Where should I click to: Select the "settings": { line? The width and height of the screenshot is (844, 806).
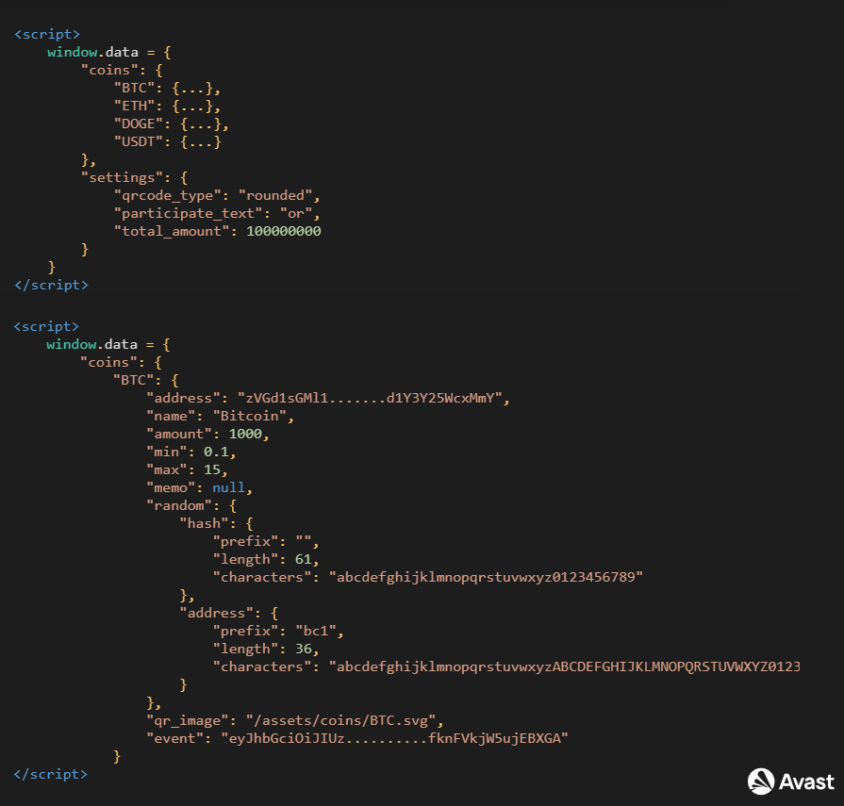point(135,177)
